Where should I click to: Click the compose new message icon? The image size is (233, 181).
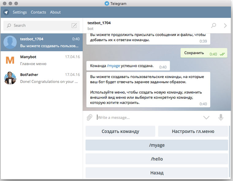[74, 25]
